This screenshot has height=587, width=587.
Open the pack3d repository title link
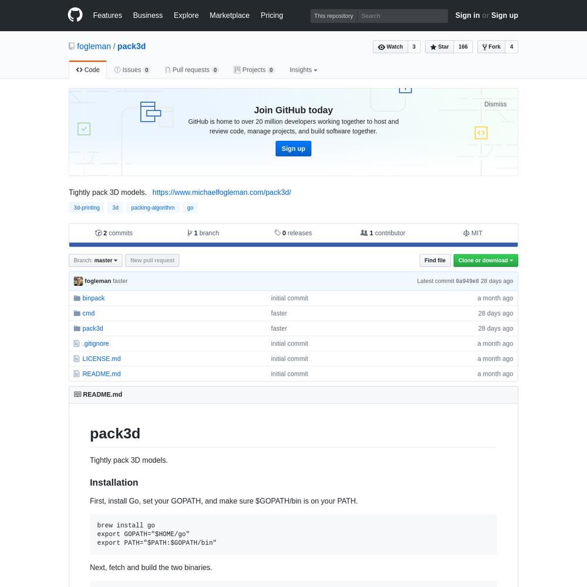point(131,46)
